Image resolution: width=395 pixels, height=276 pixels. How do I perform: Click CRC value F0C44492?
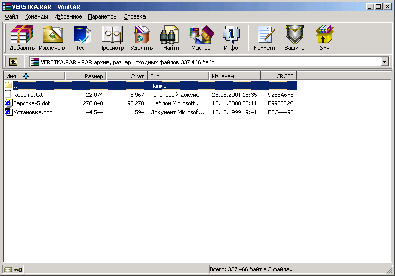[x=281, y=112]
